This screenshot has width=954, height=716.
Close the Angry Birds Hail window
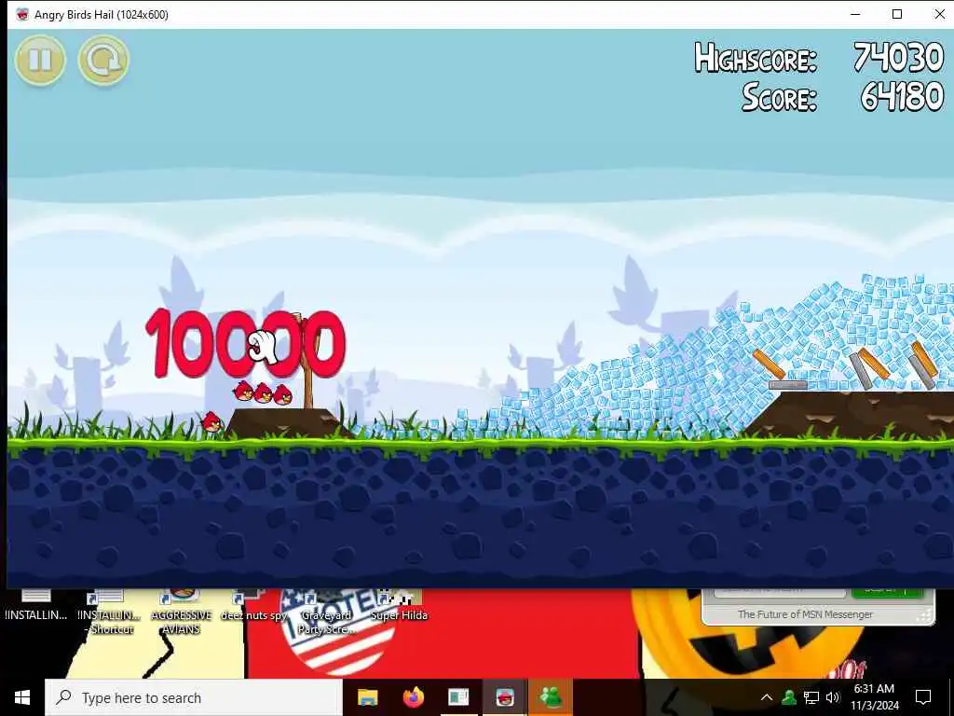click(x=939, y=14)
